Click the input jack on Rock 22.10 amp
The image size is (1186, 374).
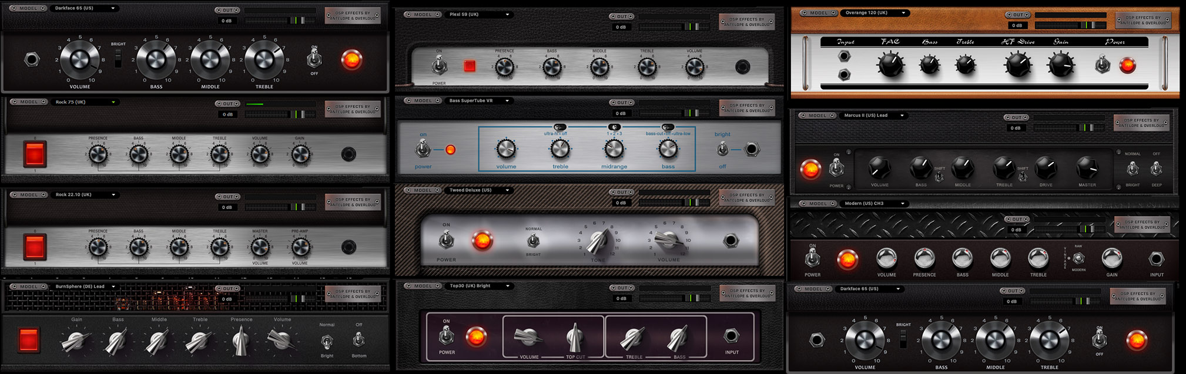point(349,247)
